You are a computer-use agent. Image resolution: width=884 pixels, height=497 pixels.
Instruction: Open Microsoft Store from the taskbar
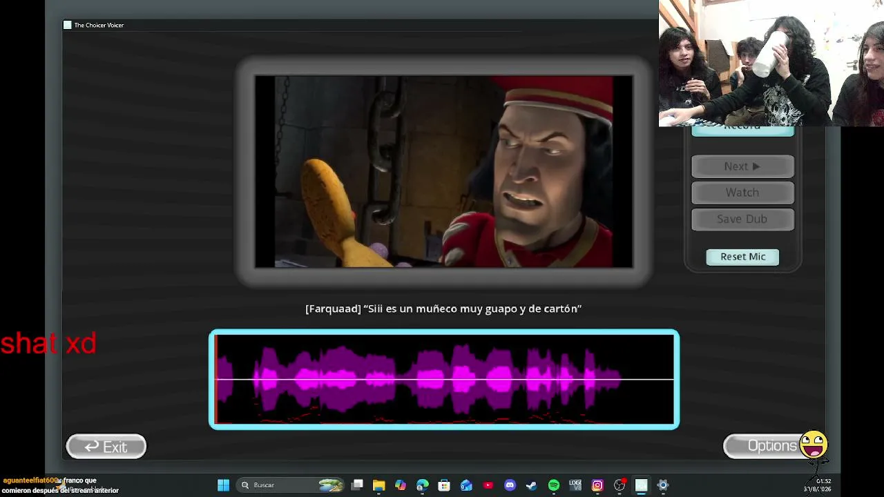(444, 485)
